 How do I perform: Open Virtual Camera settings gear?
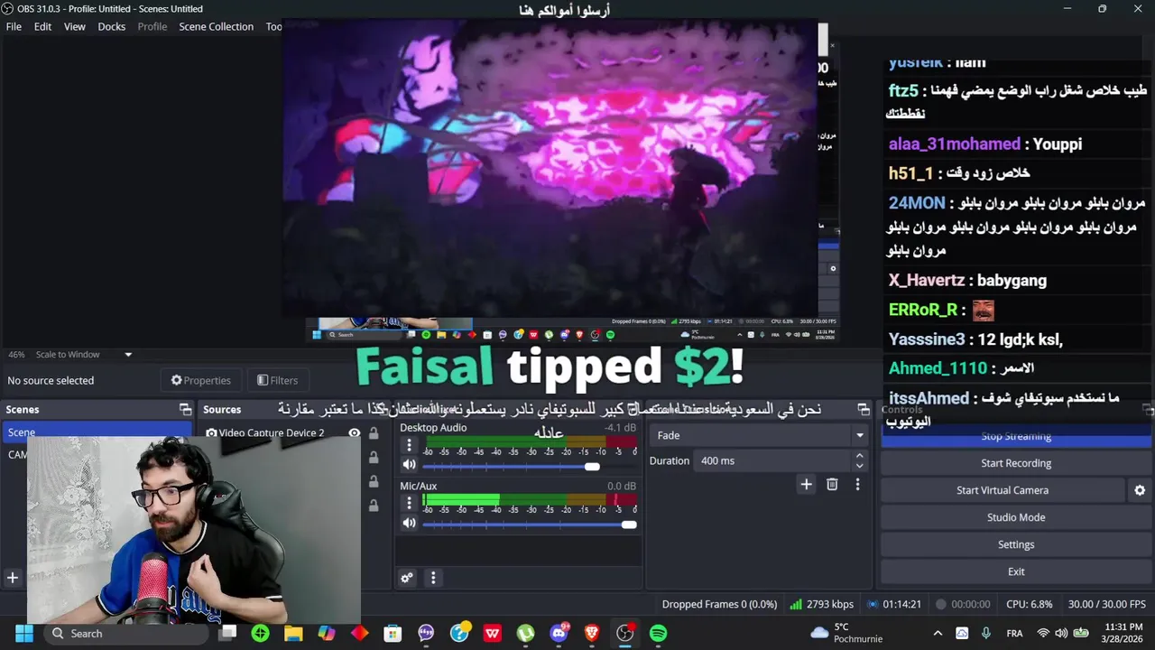point(1140,490)
